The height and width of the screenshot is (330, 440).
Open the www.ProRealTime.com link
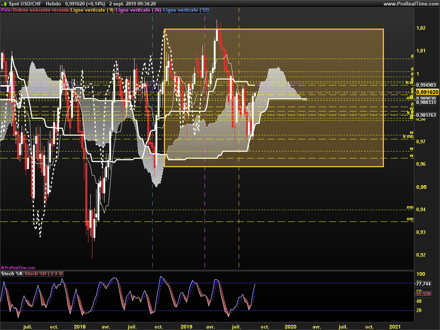(411, 4)
